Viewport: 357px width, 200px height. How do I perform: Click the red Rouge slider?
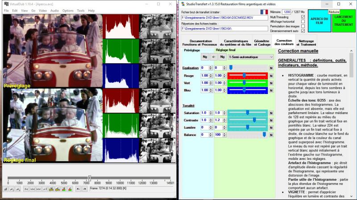[x=248, y=75]
